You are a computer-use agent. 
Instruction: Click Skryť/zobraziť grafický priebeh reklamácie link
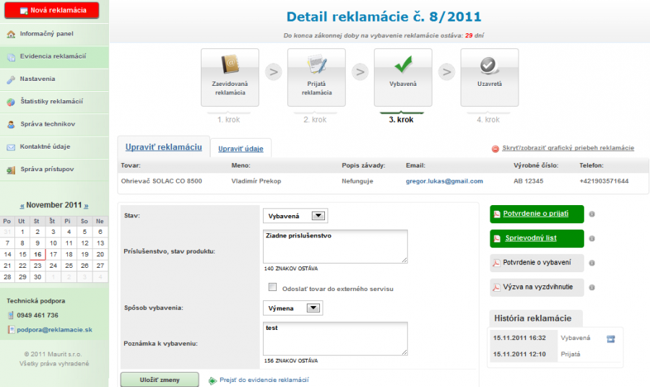click(x=567, y=148)
